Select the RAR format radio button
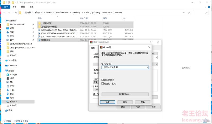This screenshot has width=212, height=124. [95, 73]
